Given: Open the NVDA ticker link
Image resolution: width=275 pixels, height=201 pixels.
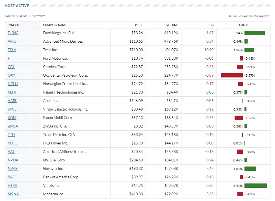Looking at the screenshot, I should tap(13, 160).
